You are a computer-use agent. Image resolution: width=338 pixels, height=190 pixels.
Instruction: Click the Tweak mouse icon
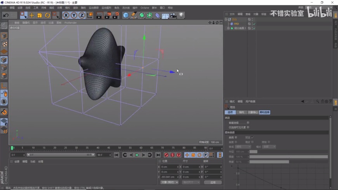pos(4,94)
